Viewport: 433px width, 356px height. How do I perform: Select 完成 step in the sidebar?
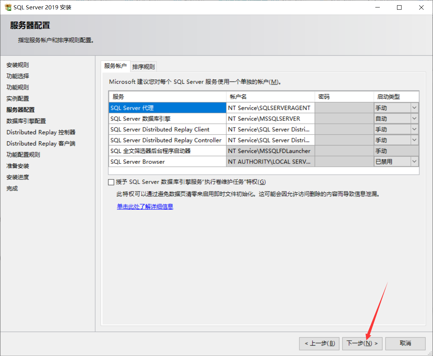click(x=12, y=188)
